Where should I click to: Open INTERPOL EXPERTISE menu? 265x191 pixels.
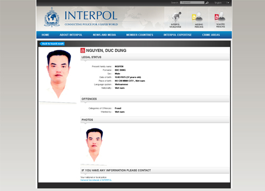pyautogui.click(x=178, y=35)
